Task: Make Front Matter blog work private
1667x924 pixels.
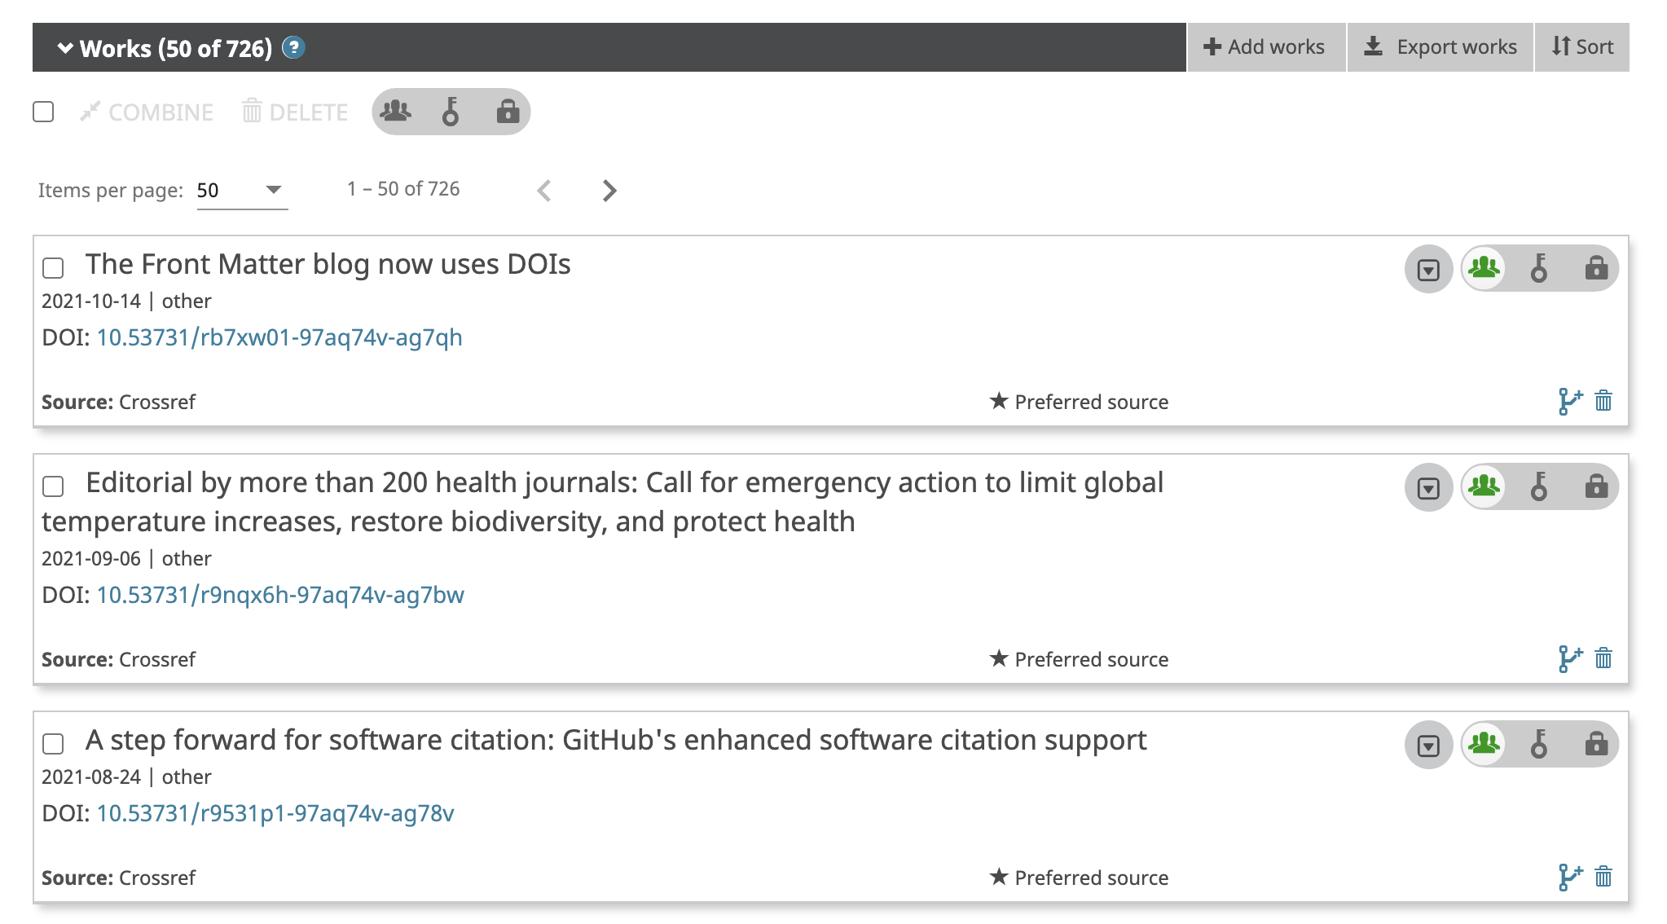Action: coord(1595,268)
